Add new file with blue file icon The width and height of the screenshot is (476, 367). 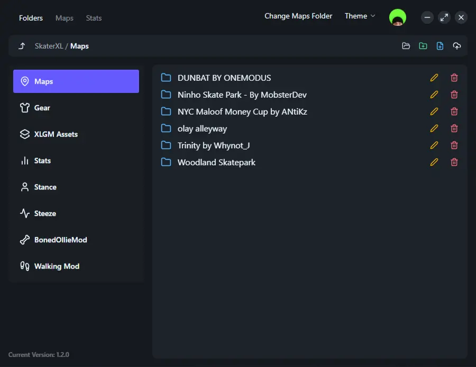click(440, 46)
